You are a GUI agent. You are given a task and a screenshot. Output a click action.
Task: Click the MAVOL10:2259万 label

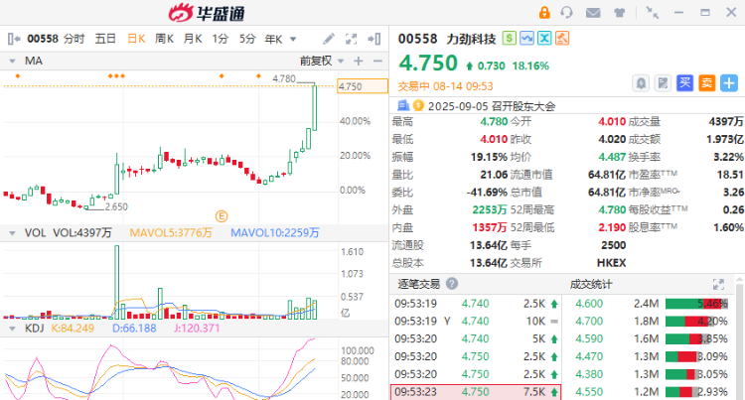pos(275,233)
